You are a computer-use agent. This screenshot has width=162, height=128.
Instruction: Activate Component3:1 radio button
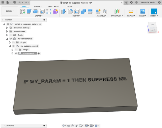(38, 53)
